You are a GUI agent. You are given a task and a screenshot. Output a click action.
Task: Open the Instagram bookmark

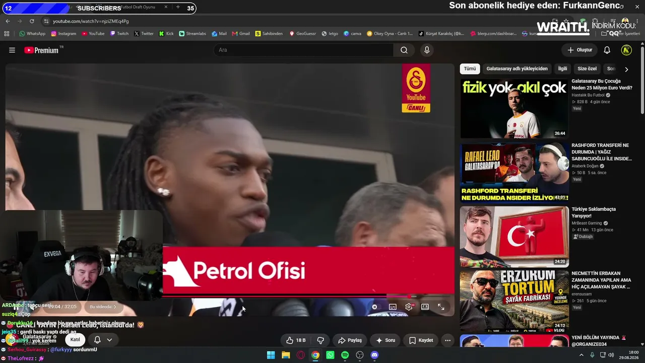pos(63,34)
